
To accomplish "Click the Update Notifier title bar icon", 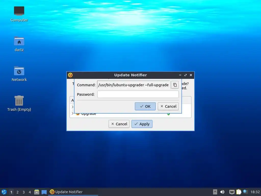I will pyautogui.click(x=70, y=75).
